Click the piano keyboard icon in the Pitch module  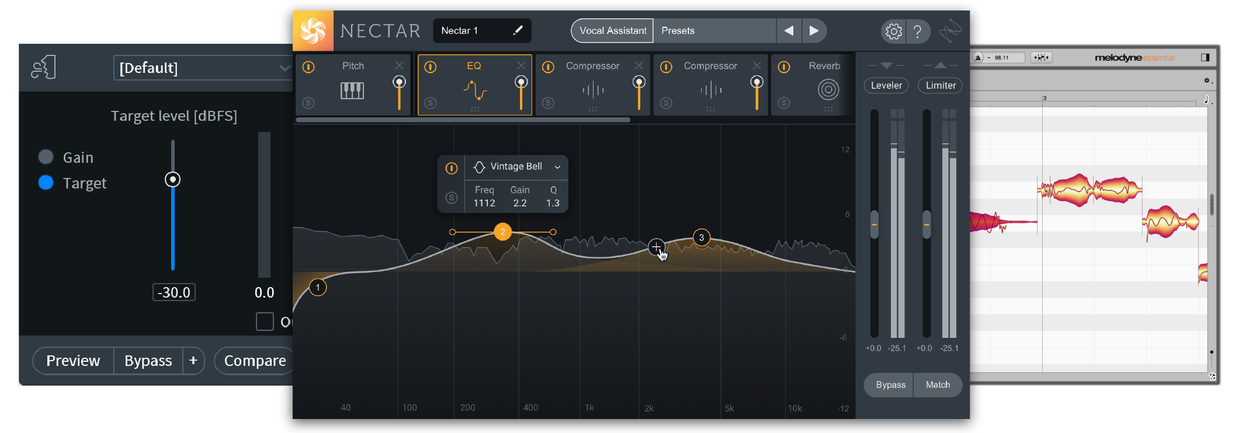pyautogui.click(x=352, y=90)
